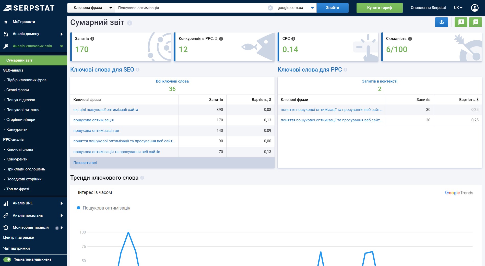Select Пошукові питання menu item

click(x=23, y=110)
